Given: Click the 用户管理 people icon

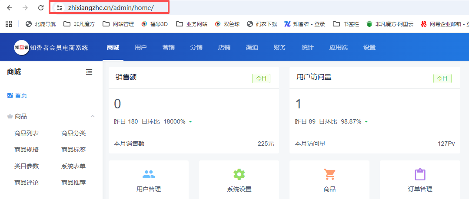Looking at the screenshot, I should coord(149,174).
